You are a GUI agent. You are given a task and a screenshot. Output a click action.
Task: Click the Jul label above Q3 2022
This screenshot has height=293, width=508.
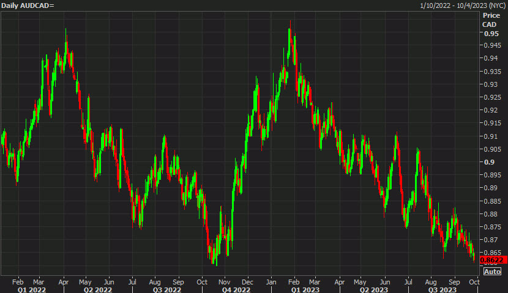132,282
